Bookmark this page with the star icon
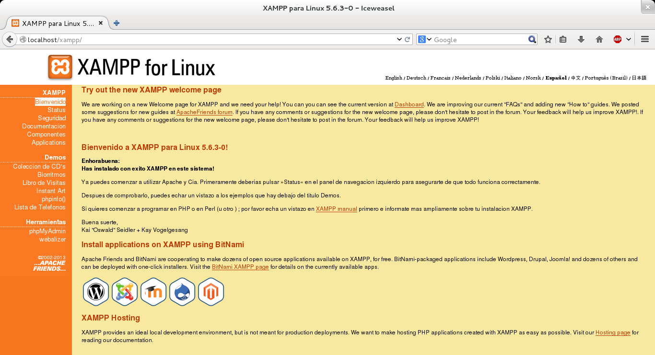The height and width of the screenshot is (355, 655). (x=548, y=39)
